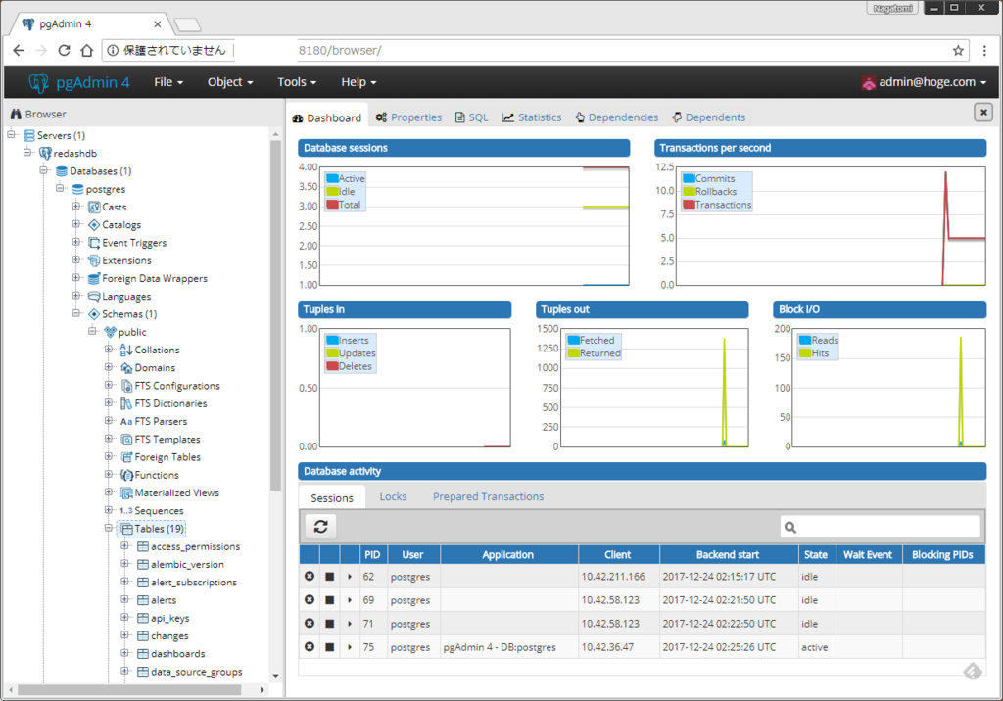Sort sessions by PID column header
1003x701 pixels.
pyautogui.click(x=371, y=554)
